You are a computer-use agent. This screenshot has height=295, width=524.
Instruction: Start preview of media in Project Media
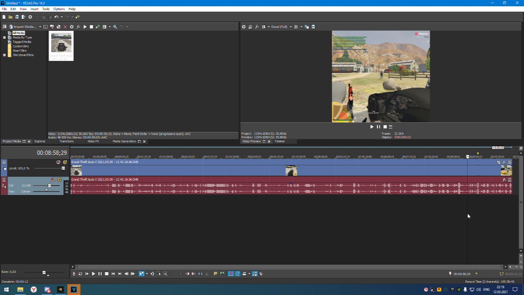click(85, 27)
